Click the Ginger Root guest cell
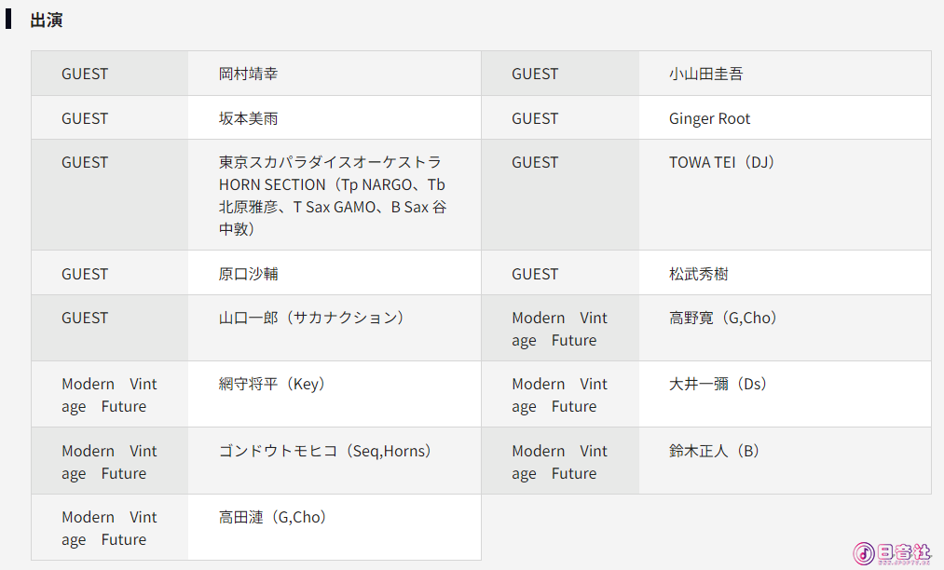 785,118
